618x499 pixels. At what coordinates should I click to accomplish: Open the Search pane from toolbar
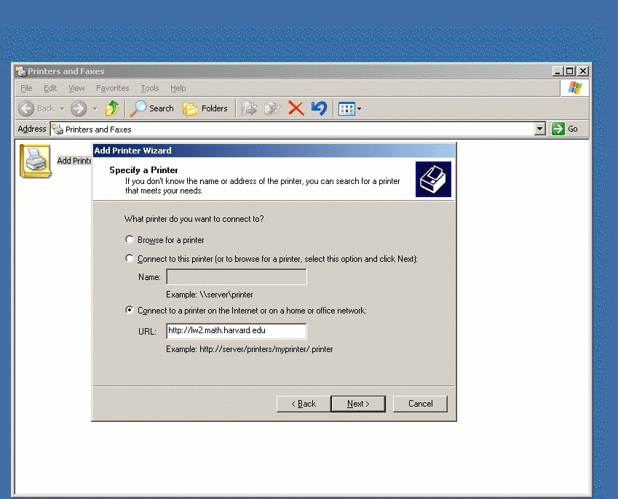click(152, 108)
